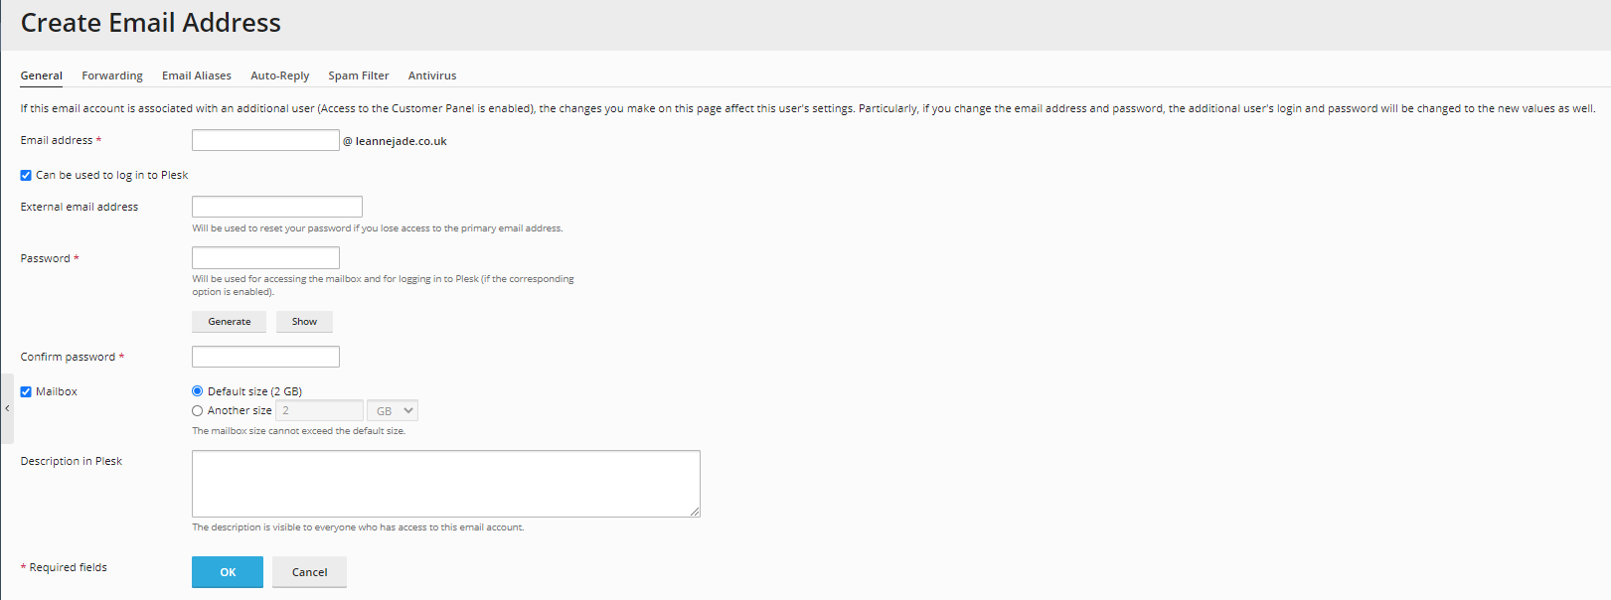Focus the External email address field

tap(276, 207)
